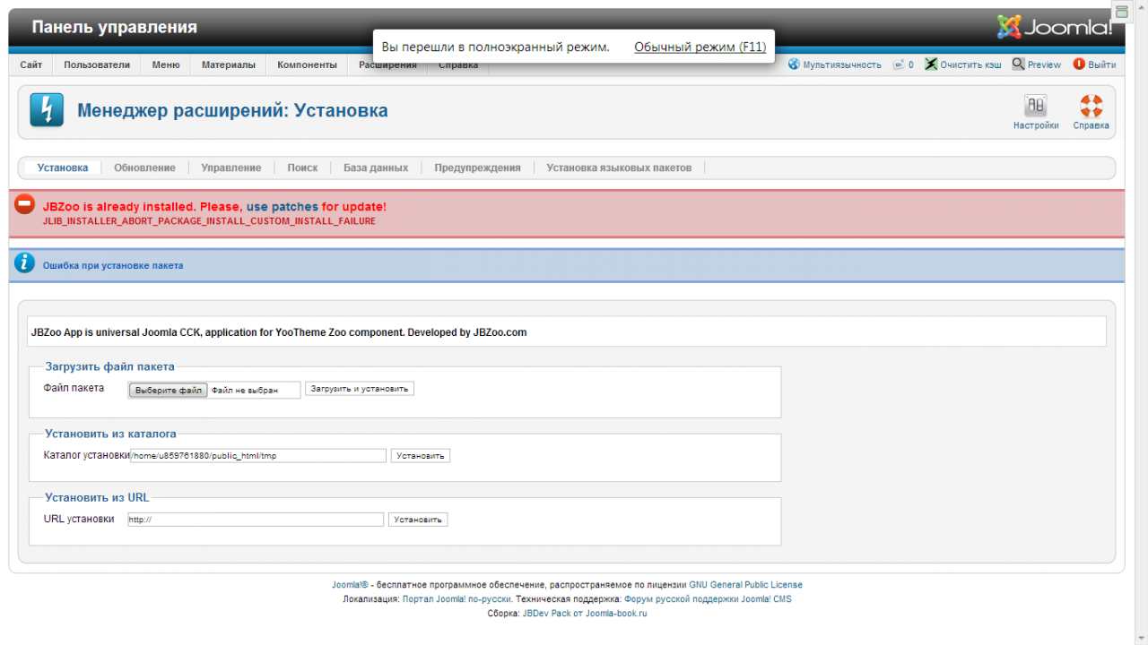Switch to the Обновление tab
Image resolution: width=1148 pixels, height=645 pixels.
click(144, 168)
